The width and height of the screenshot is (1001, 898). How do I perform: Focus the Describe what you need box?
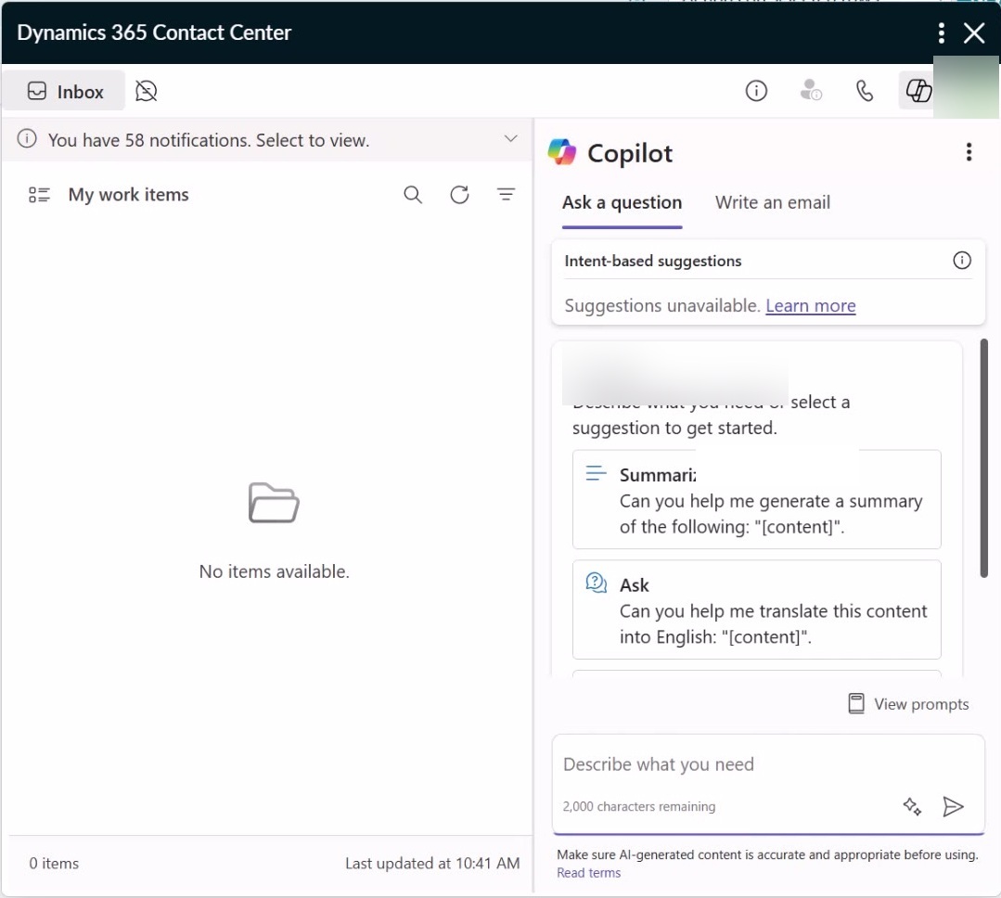coord(768,764)
